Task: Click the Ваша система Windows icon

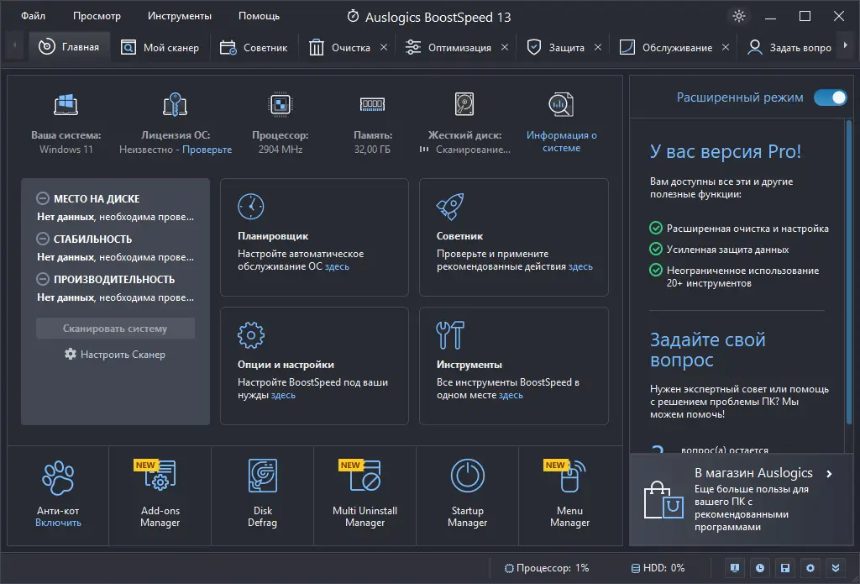Action: (66, 104)
